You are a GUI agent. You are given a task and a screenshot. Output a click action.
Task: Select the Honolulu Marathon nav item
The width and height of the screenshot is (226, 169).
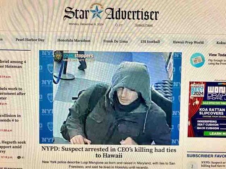tap(74, 40)
